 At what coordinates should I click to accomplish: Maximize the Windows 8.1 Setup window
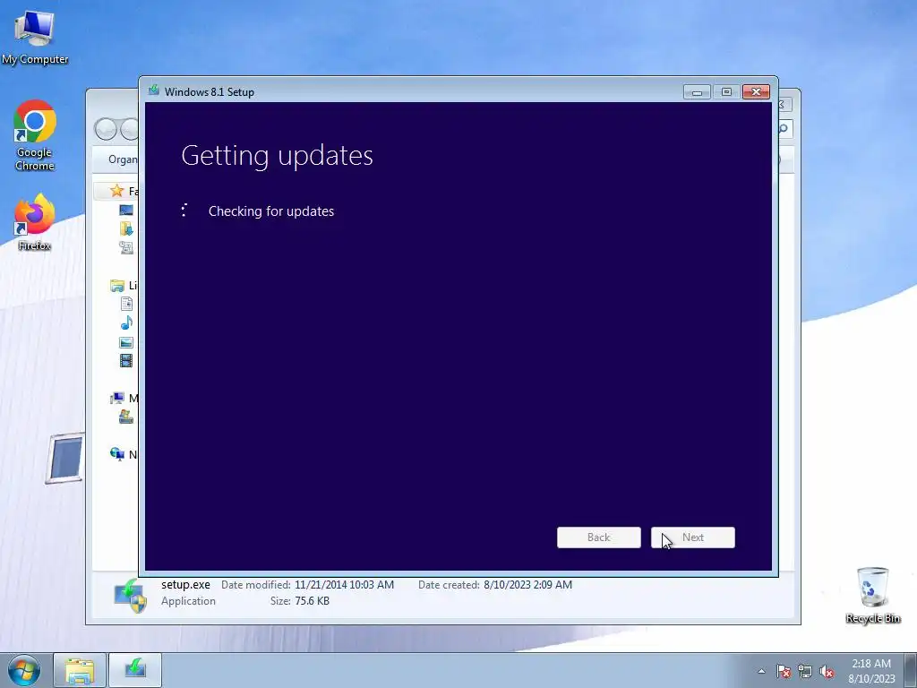(x=726, y=92)
